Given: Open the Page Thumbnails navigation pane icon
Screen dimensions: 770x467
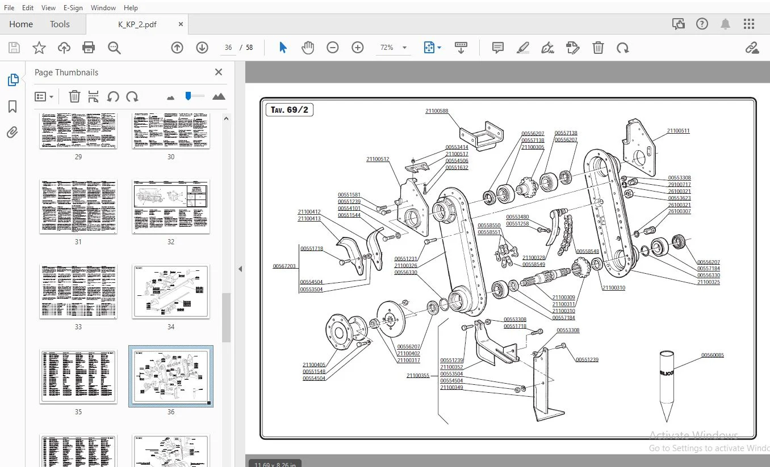Looking at the screenshot, I should (x=12, y=80).
